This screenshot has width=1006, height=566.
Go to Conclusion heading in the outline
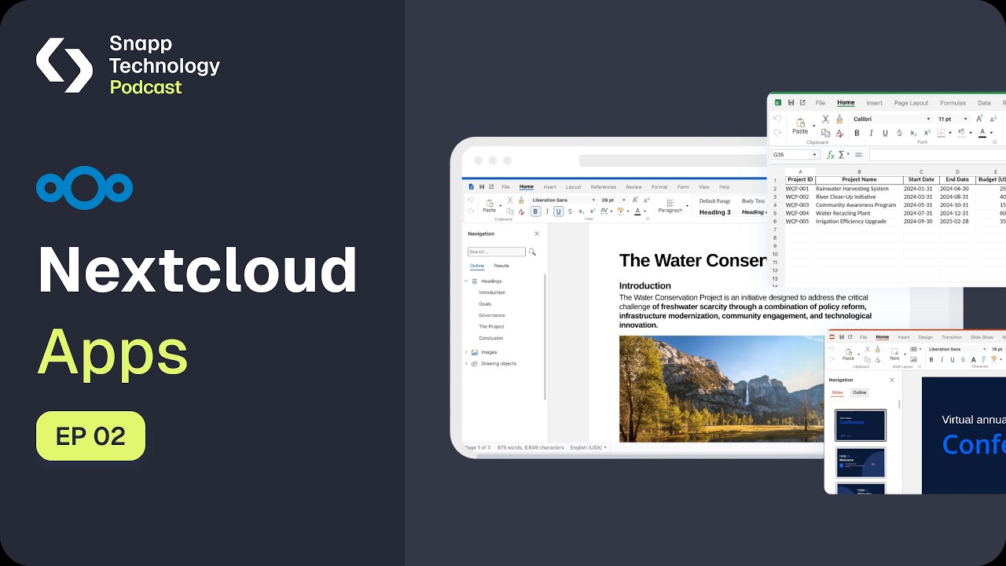[x=490, y=338]
